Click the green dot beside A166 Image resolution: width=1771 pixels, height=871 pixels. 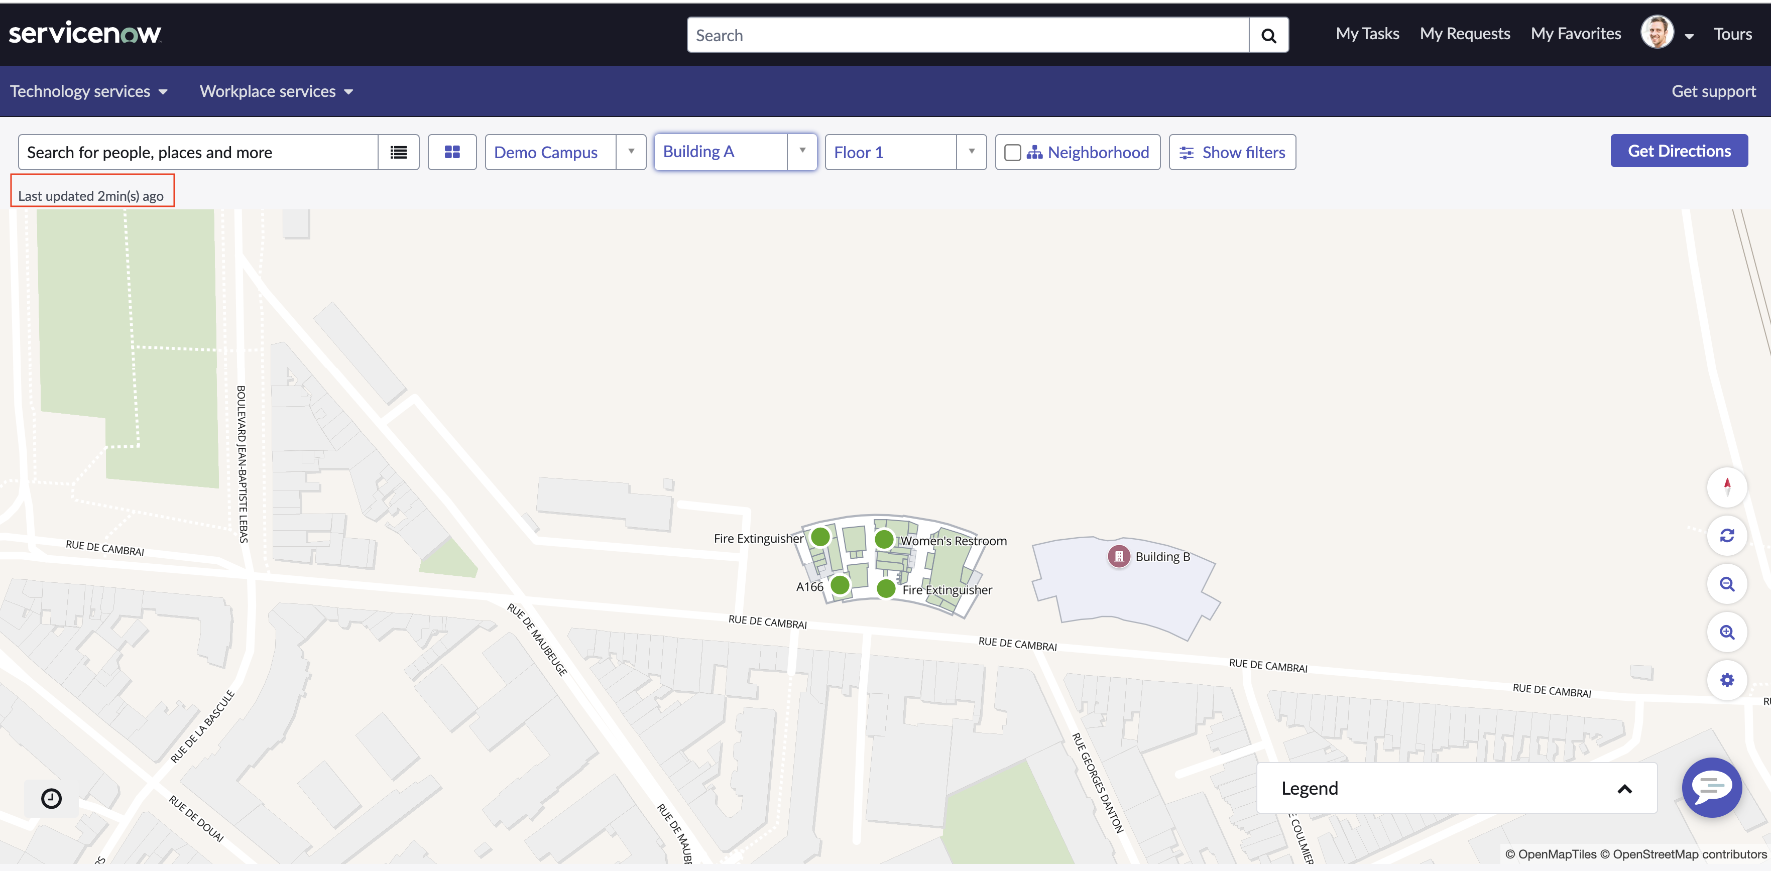[x=840, y=586]
